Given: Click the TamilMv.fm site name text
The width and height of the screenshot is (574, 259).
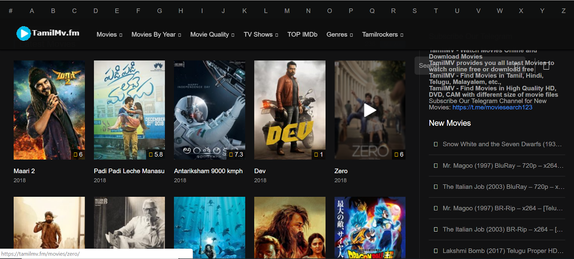Looking at the screenshot, I should click(x=56, y=33).
